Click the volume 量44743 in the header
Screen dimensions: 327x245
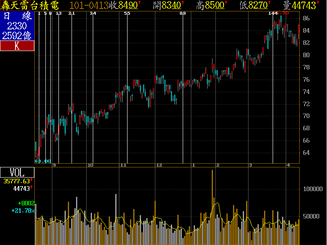[301, 5]
